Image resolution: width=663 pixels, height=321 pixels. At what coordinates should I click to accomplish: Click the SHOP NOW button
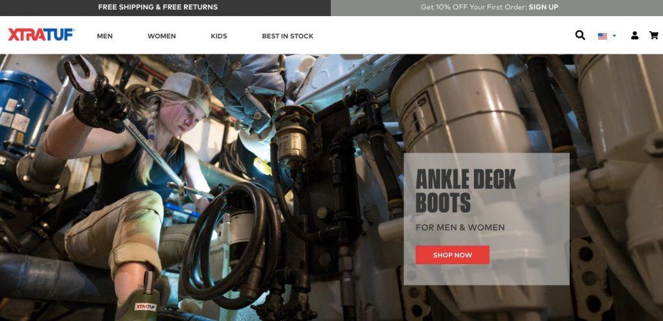coord(453,255)
